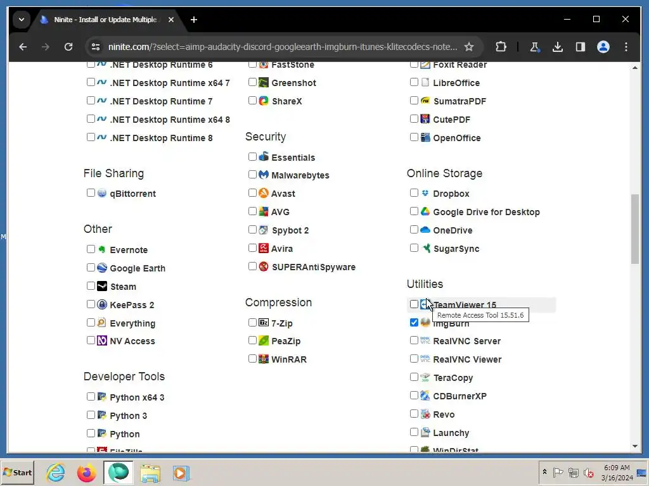Check the Python x64 3 checkbox
This screenshot has height=486, width=649.
91,397
